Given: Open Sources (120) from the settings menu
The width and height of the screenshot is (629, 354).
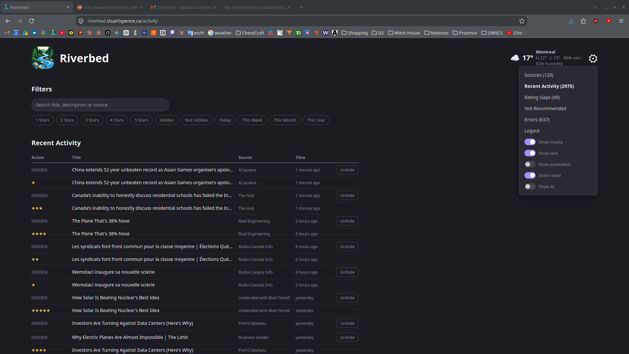Looking at the screenshot, I should click(539, 75).
